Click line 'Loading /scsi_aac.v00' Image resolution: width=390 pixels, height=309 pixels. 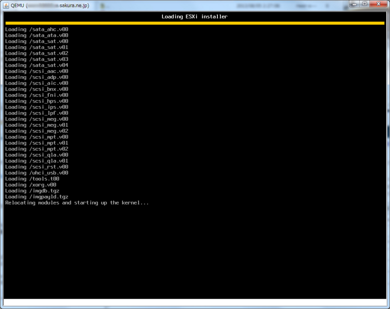37,71
